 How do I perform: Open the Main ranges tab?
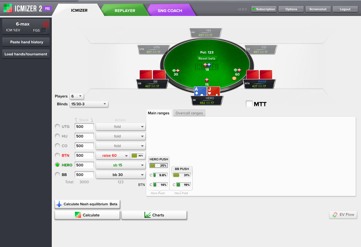(159, 113)
